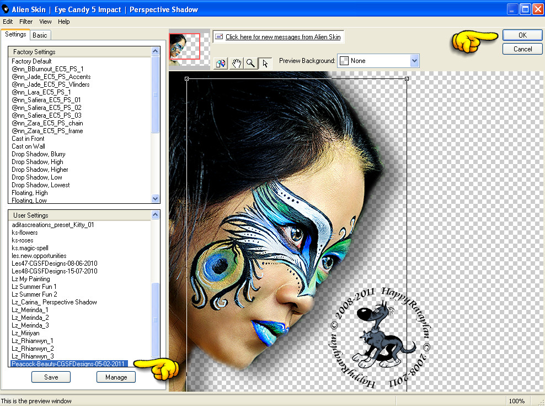Click the top-left shadow handle in preview

point(186,79)
